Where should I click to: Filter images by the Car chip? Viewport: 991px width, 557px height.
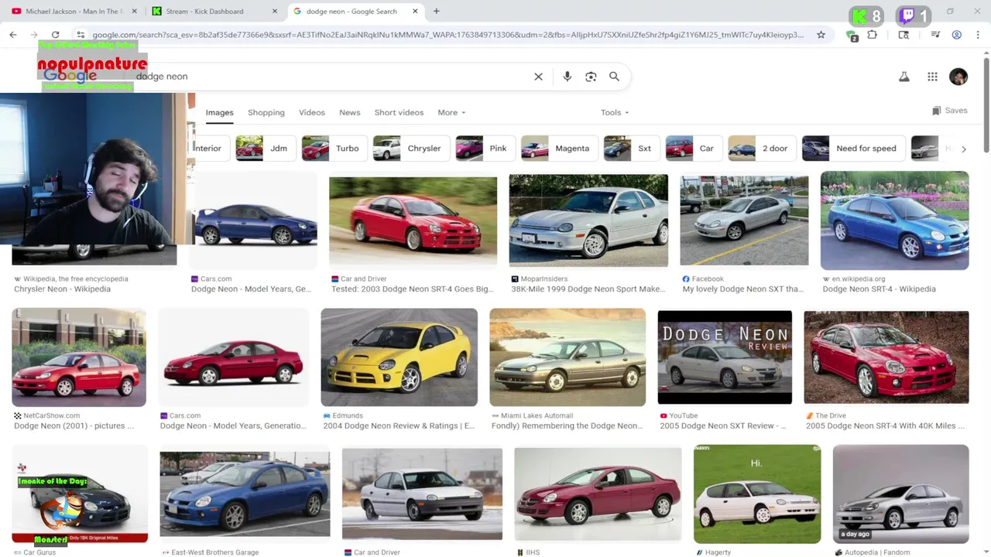click(x=693, y=149)
